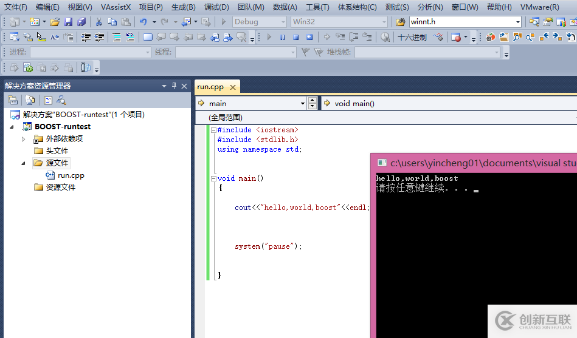
Task: Click the Comment out selected lines icon
Action: [x=116, y=37]
